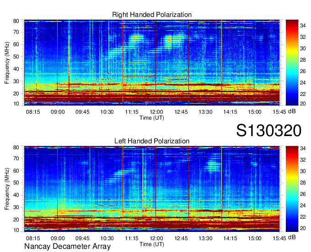Click the Left Handed plot's color scale bar
The height and width of the screenshot is (252, 311).
(x=292, y=189)
